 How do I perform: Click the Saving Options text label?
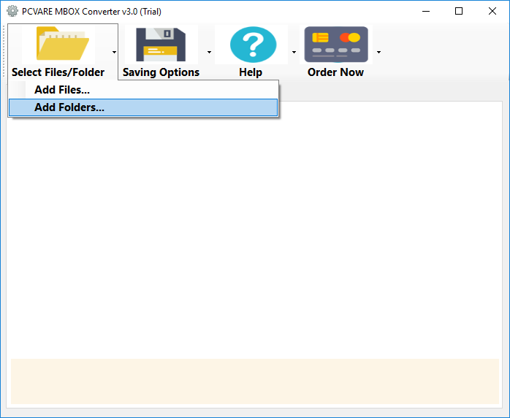pos(161,72)
